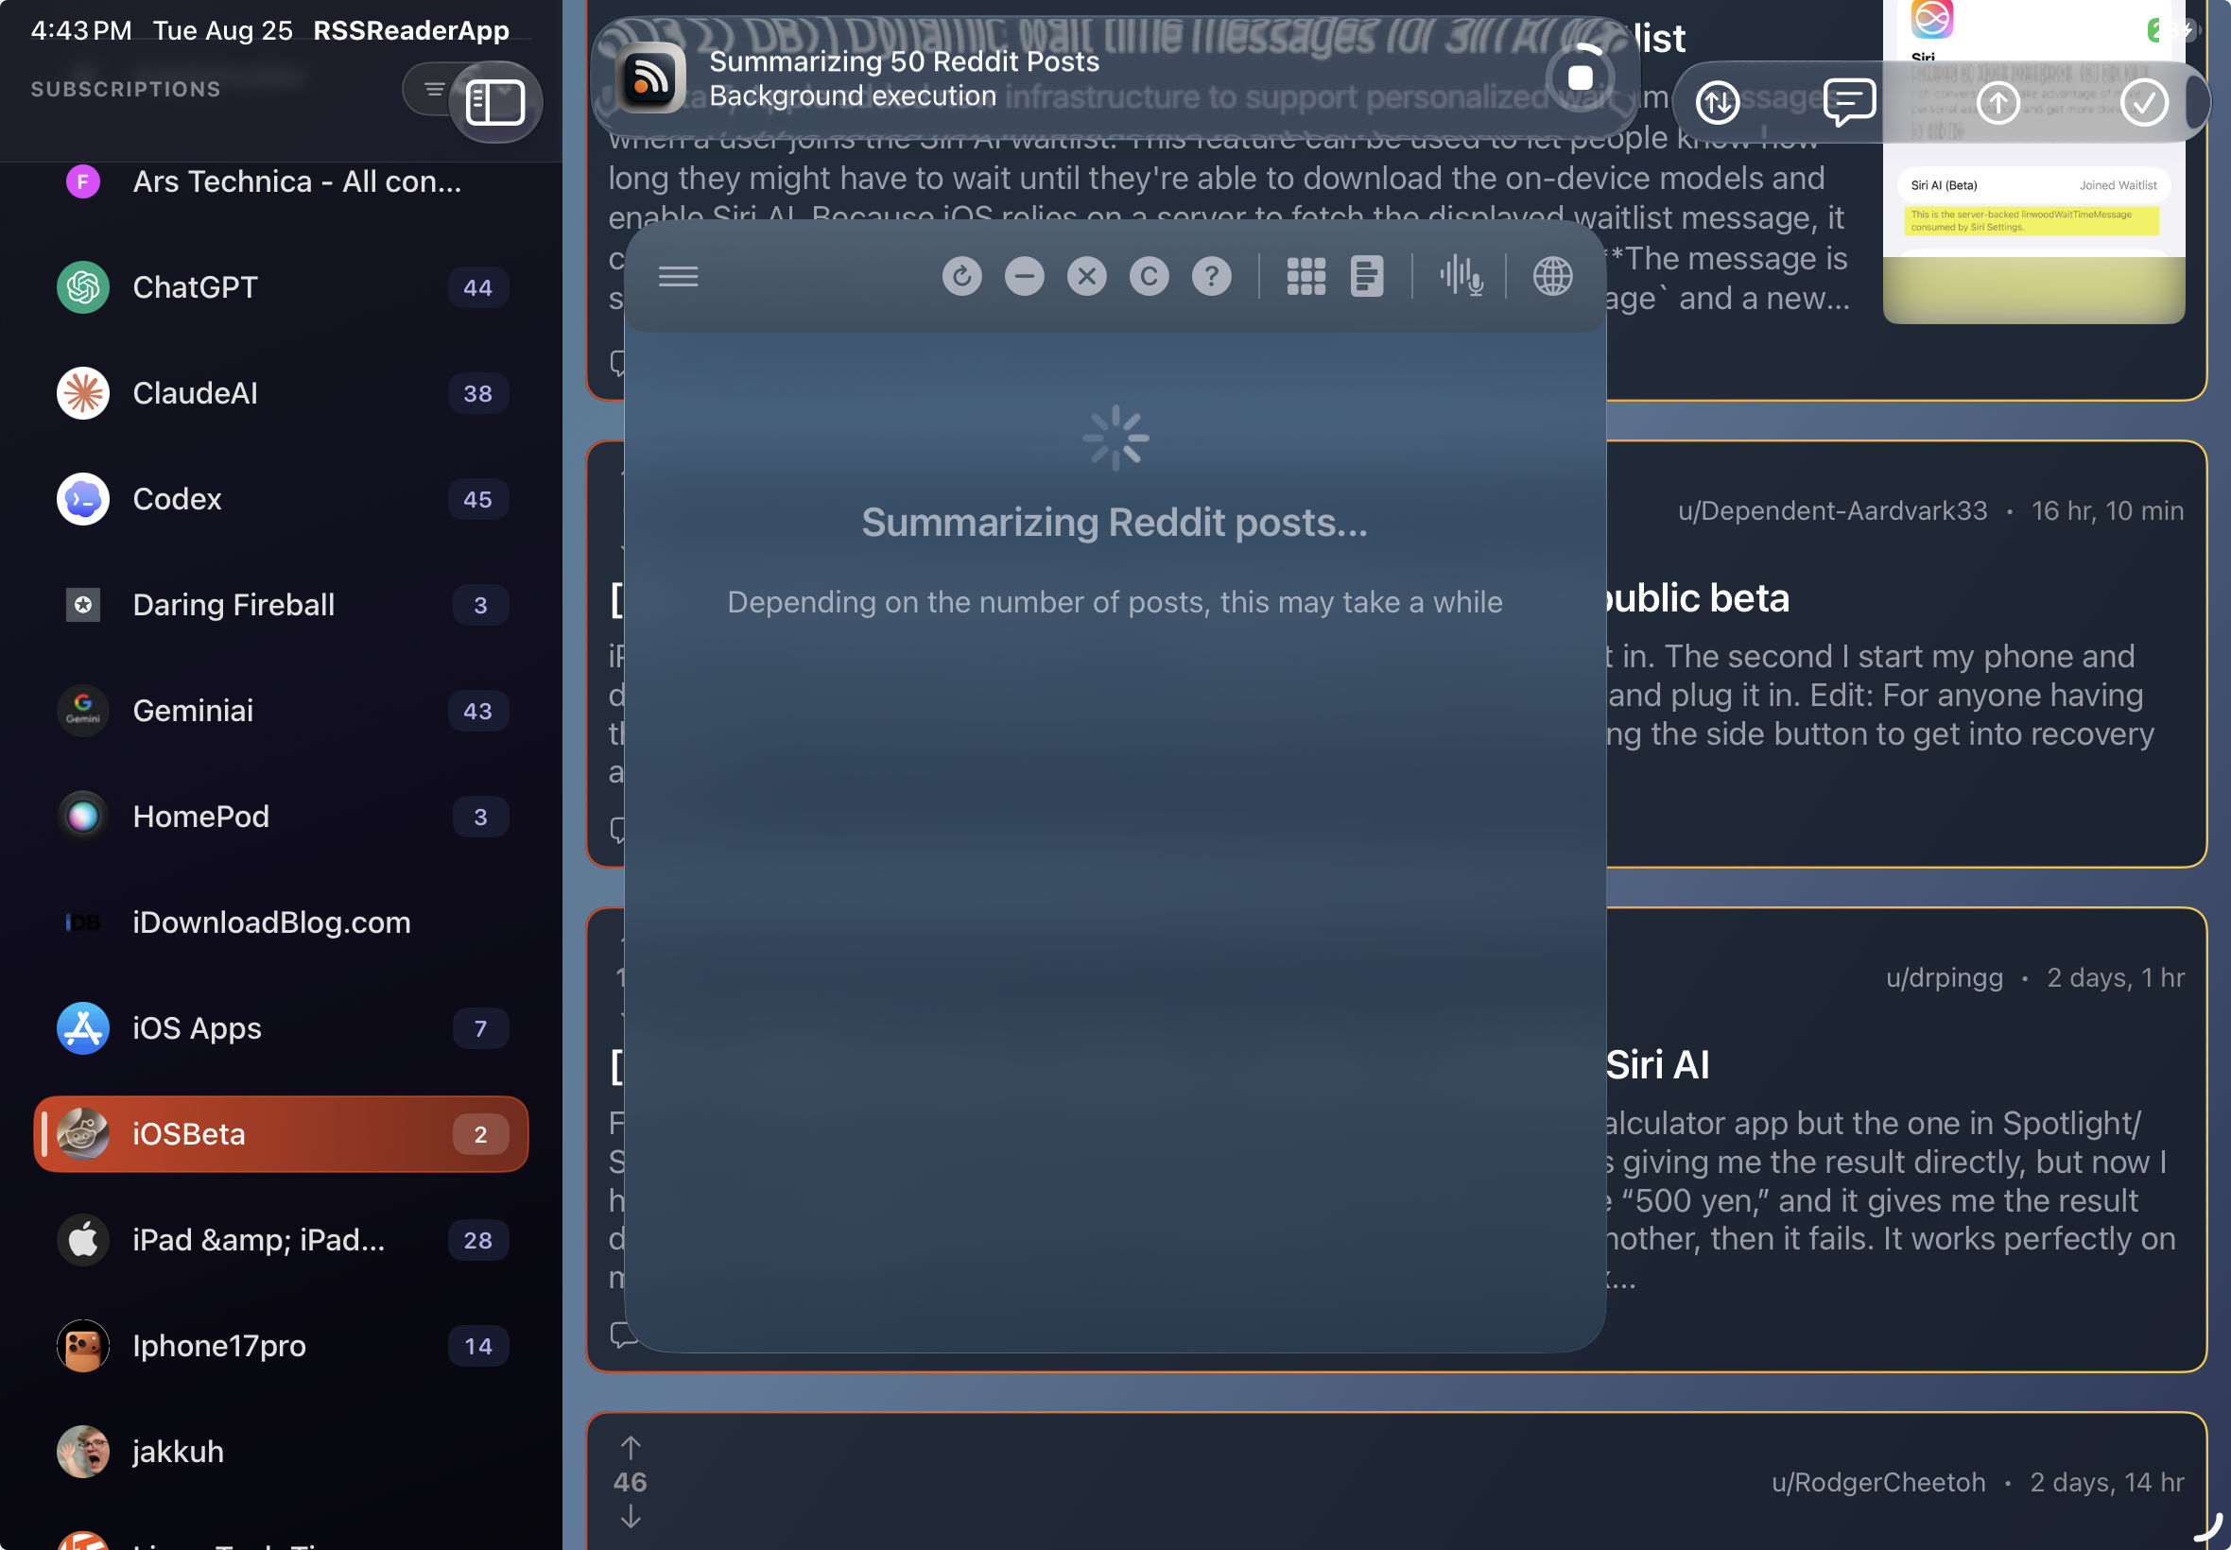Open the iPad &amp; iPad... feed
Viewport: 2231px width, 1550px height.
coord(282,1240)
